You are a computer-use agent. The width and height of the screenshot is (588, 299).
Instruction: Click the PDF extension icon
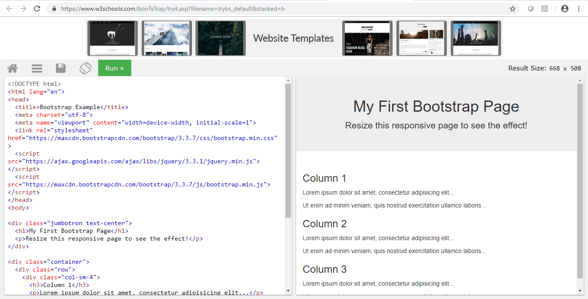click(545, 9)
